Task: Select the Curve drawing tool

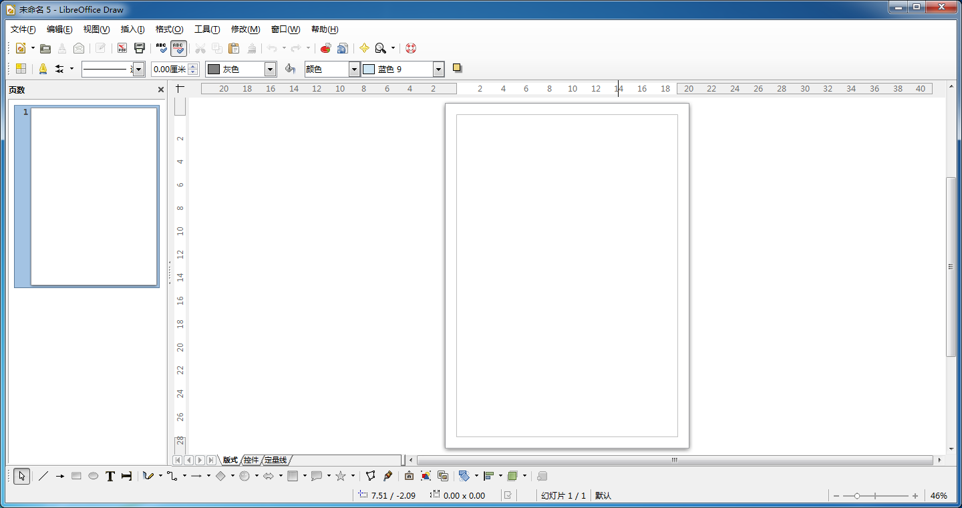Action: pyautogui.click(x=148, y=476)
